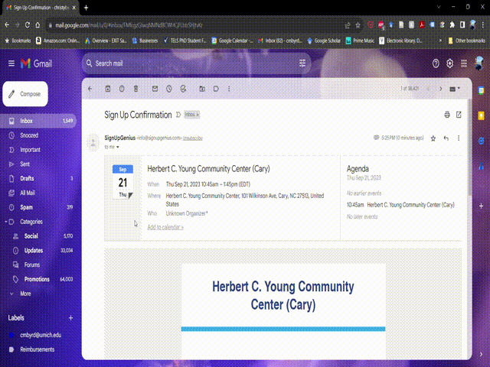Toggle the main menu hamburger icon
490x367 pixels.
click(x=11, y=63)
